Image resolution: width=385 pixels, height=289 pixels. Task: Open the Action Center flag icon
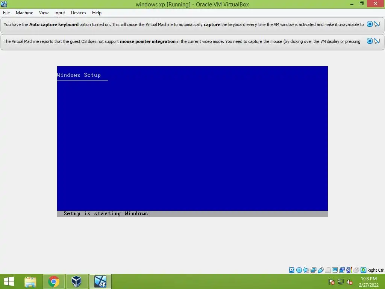[332, 281]
